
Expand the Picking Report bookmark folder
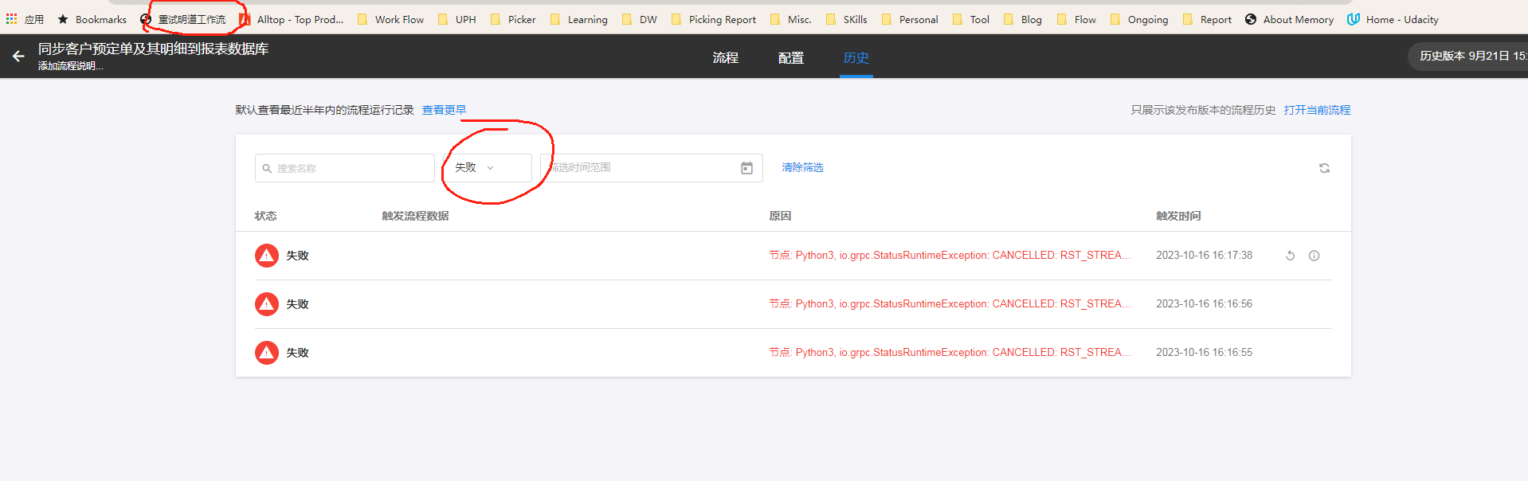click(714, 19)
